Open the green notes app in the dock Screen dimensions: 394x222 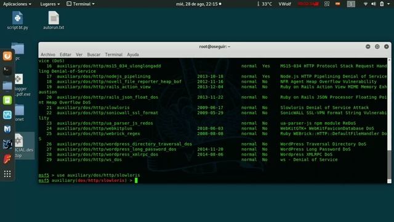click(x=7, y=100)
